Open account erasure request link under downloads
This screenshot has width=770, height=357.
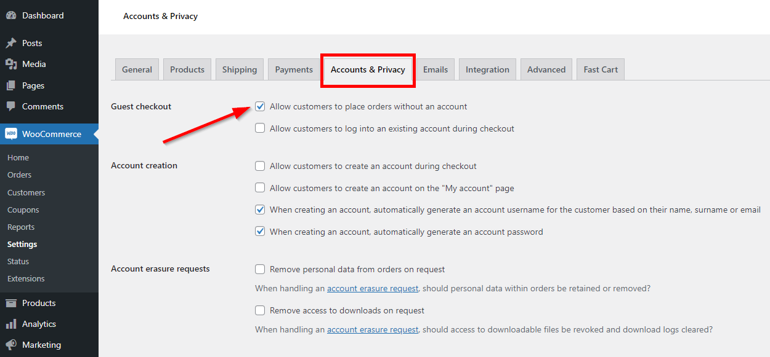(373, 329)
